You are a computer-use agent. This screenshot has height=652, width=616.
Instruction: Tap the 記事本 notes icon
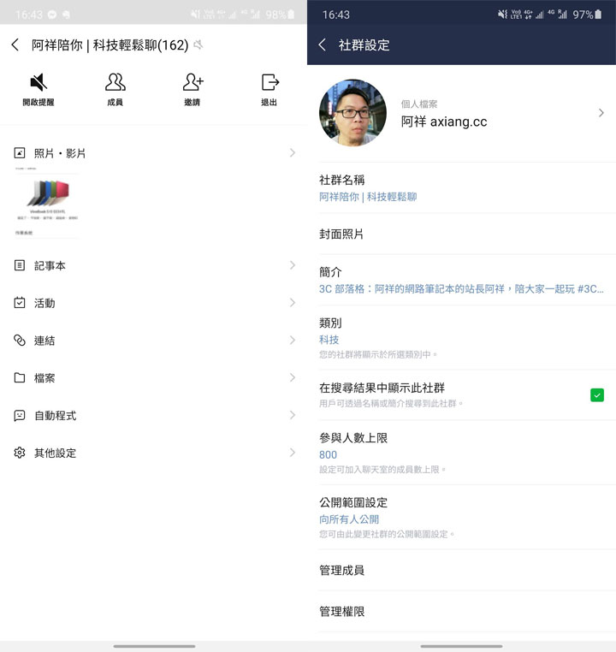tap(20, 265)
